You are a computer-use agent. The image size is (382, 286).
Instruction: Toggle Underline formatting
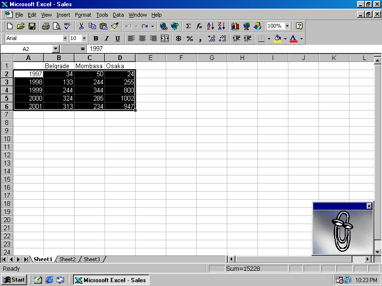(x=117, y=39)
